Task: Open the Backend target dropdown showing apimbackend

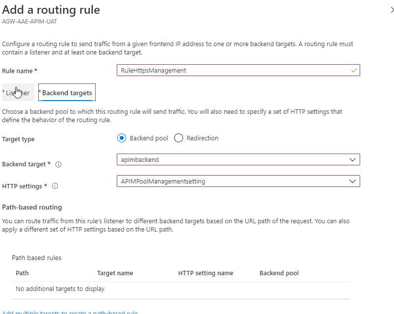Action: [x=238, y=159]
